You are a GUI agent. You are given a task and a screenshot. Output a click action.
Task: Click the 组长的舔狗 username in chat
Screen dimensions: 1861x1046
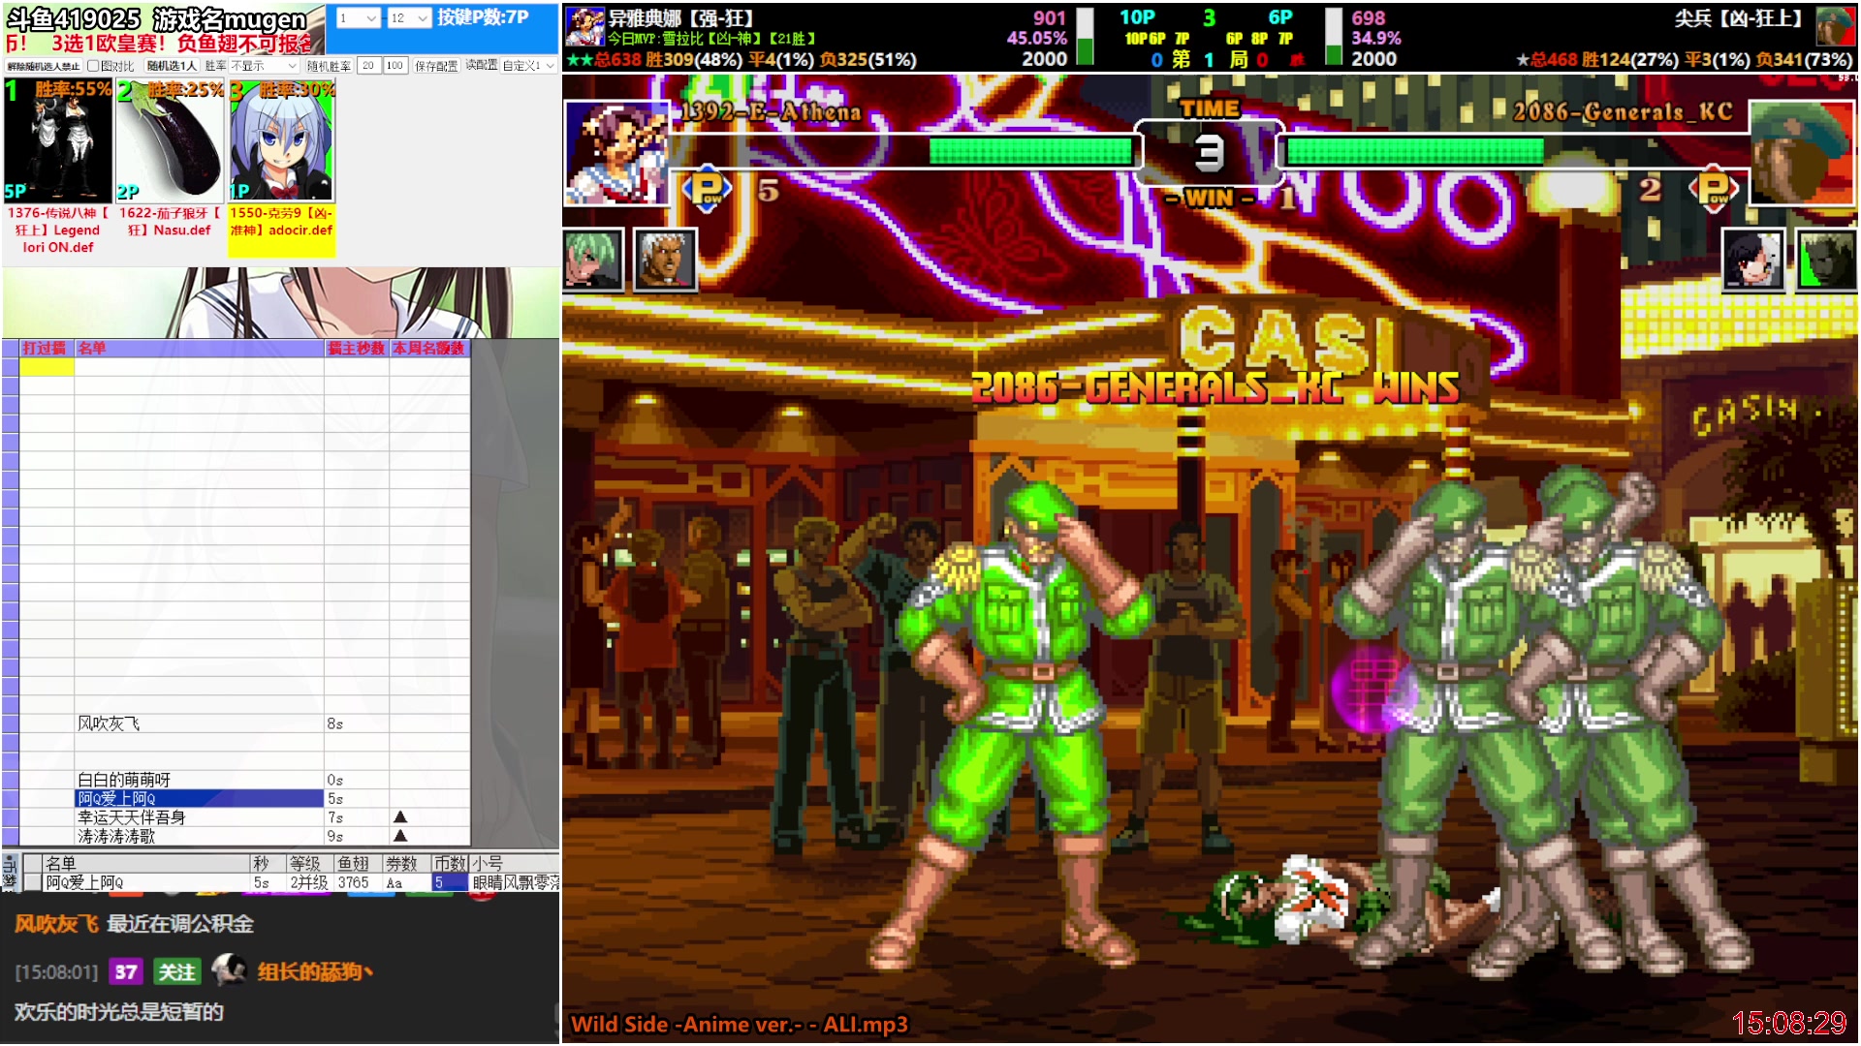pos(315,970)
